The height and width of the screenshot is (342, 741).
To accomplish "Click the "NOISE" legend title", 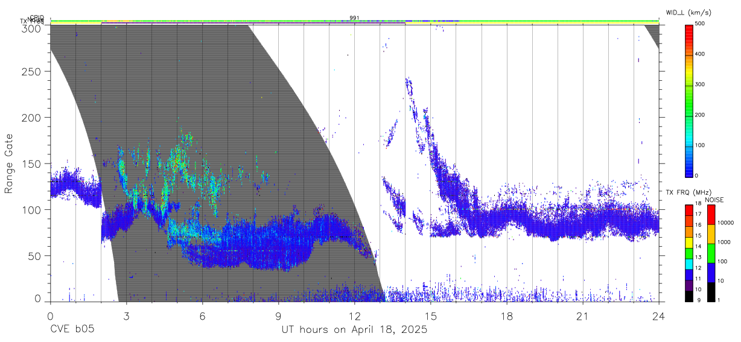I will pyautogui.click(x=715, y=200).
